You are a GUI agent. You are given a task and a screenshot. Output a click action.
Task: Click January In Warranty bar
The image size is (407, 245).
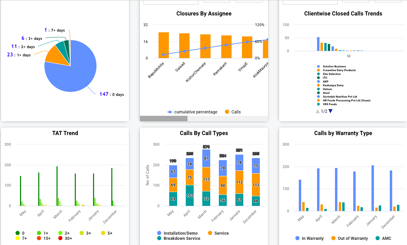(x=373, y=188)
